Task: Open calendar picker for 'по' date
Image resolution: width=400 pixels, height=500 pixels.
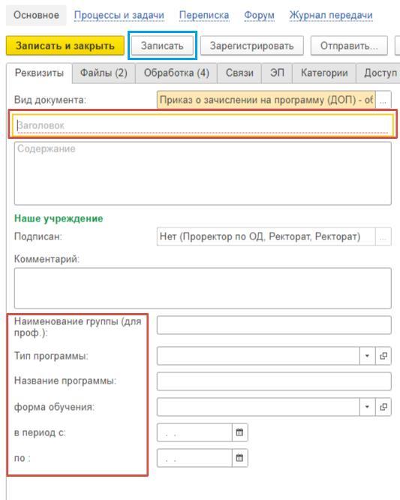Action: coord(239,458)
